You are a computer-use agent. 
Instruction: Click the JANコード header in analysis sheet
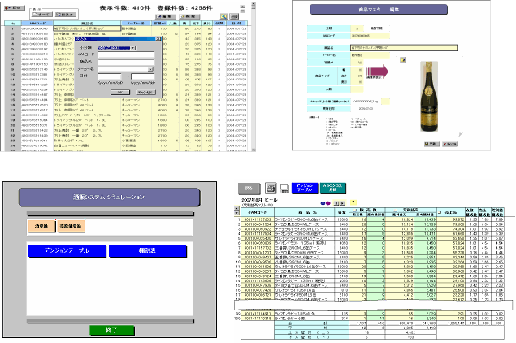coord(258,212)
